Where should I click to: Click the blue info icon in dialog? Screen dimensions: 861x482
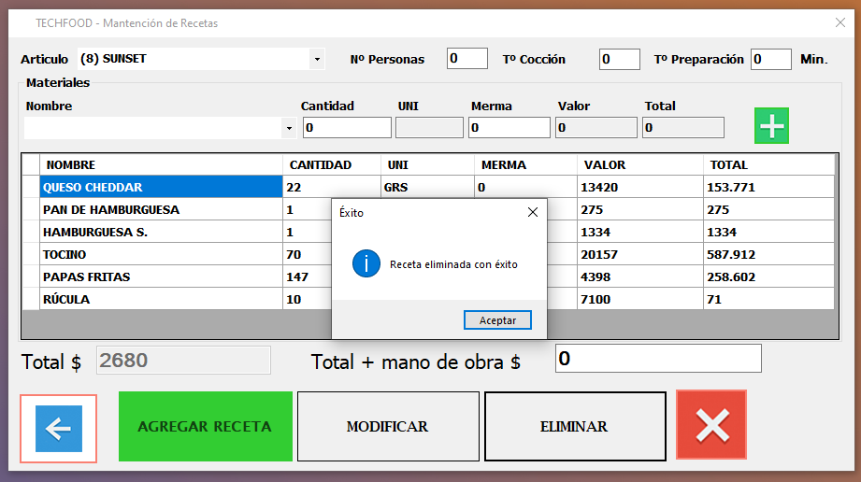[366, 264]
